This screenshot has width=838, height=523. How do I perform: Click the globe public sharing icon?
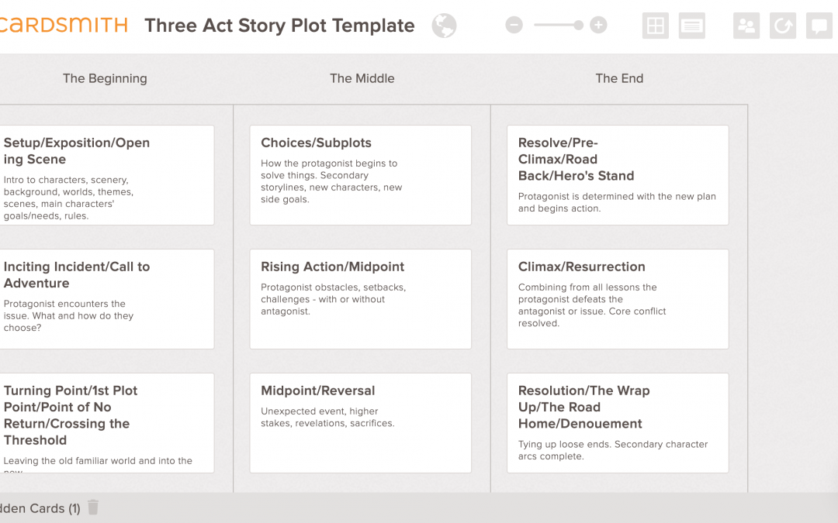click(444, 26)
